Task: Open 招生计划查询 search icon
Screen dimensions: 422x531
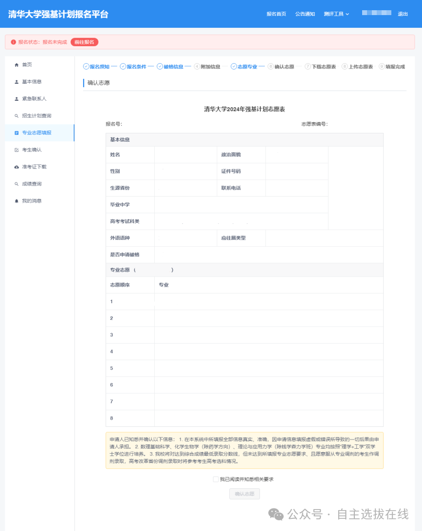Action: (x=18, y=115)
